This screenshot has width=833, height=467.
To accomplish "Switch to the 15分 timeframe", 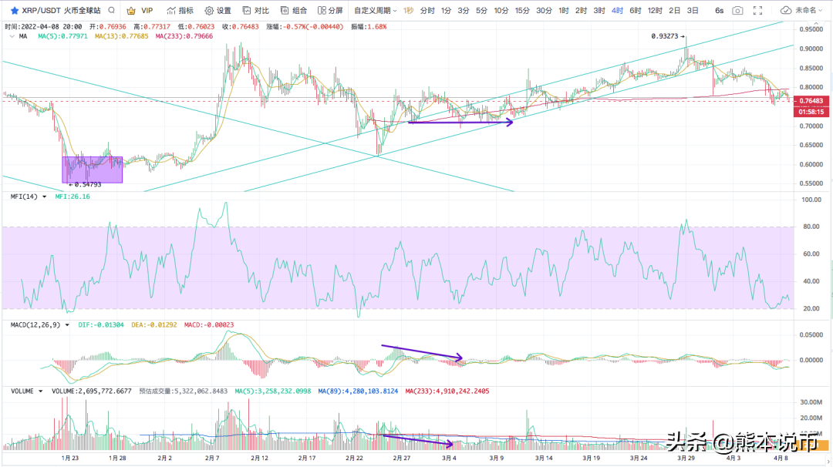I will tap(522, 11).
